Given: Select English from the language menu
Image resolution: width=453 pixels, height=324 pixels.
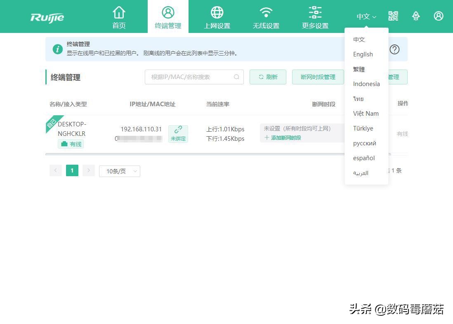Looking at the screenshot, I should coord(363,54).
